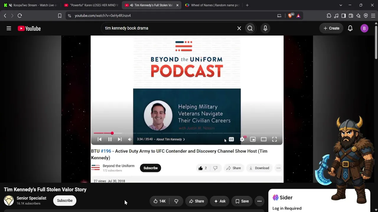
Task: Open the tab search chevron dropdown
Action: coord(341,5)
